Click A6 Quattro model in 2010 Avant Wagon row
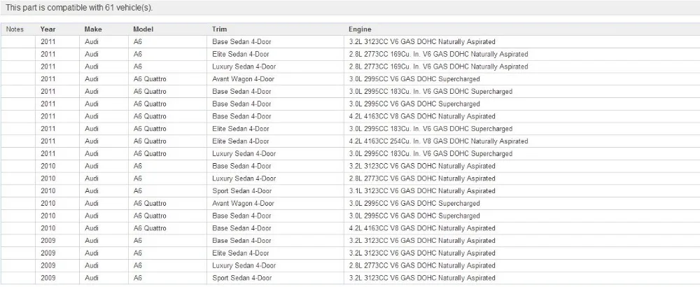 point(150,204)
